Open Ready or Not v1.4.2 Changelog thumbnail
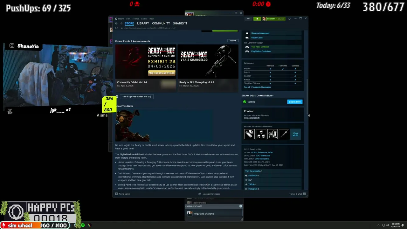Screen dimensions: 407x229 click(x=208, y=62)
